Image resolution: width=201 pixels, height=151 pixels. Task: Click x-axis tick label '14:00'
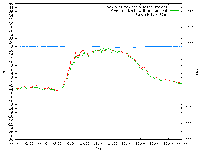112,143
